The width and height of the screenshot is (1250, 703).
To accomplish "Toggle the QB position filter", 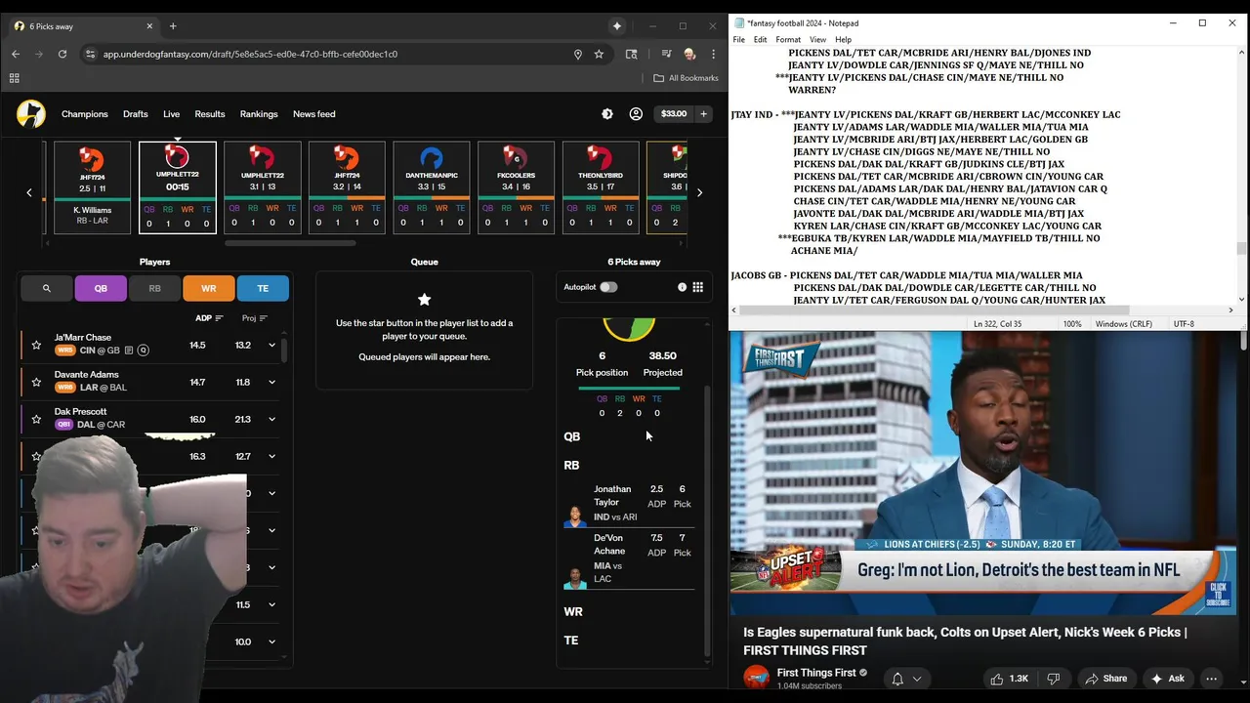I will point(101,288).
